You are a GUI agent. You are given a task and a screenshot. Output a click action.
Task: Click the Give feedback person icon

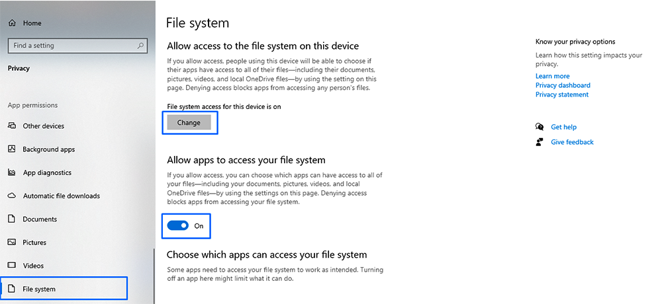(539, 141)
